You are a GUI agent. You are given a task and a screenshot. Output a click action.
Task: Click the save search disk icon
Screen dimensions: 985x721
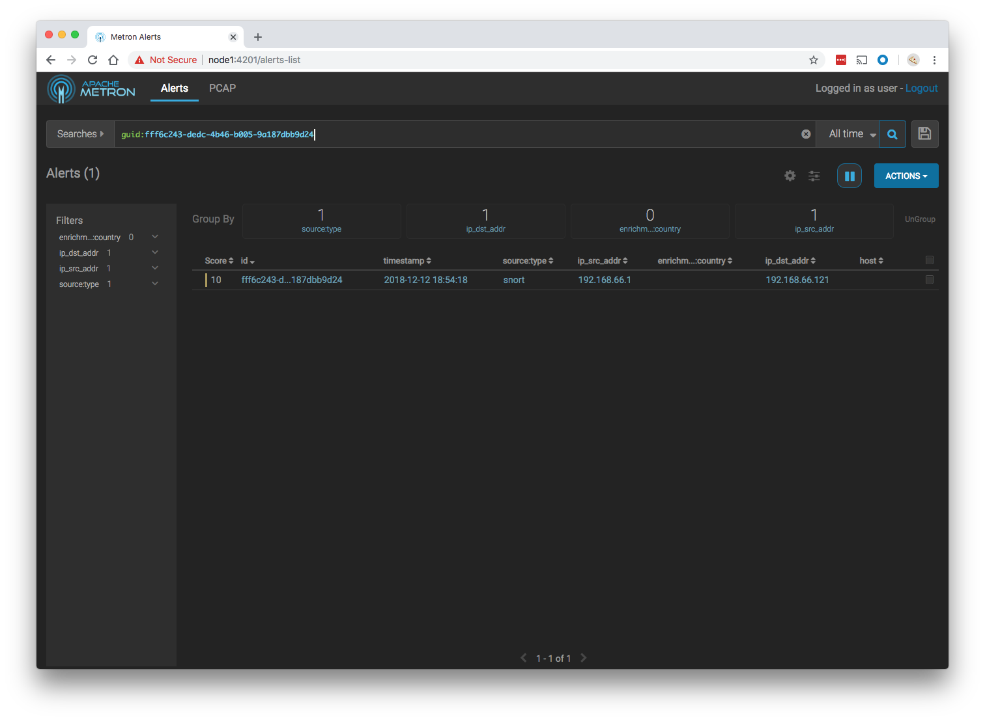924,133
